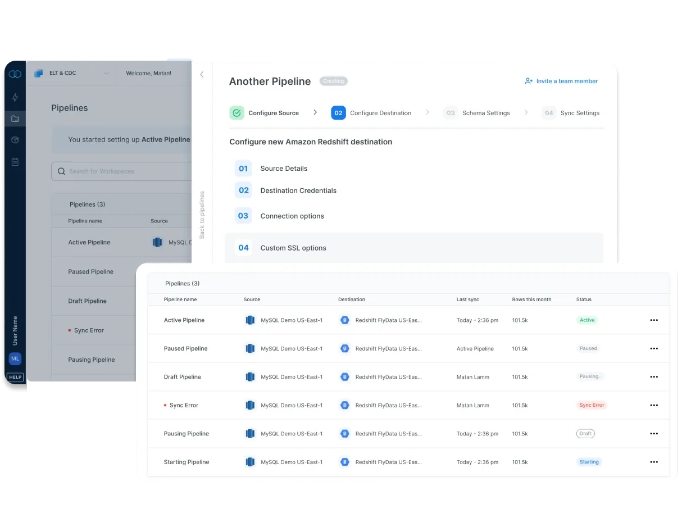The height and width of the screenshot is (518, 682).
Task: Expand the 04 Custom SSL options section
Action: (x=415, y=248)
